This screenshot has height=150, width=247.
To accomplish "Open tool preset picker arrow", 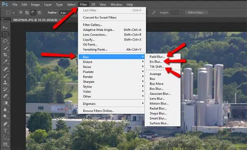I will (14, 13).
